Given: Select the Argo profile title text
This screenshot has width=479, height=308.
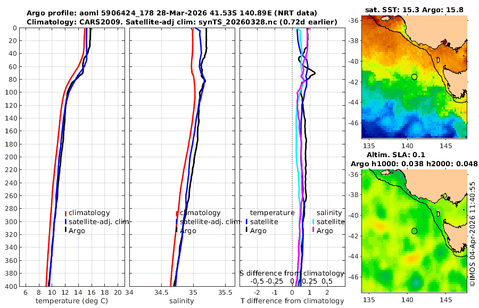Looking at the screenshot, I should [172, 13].
